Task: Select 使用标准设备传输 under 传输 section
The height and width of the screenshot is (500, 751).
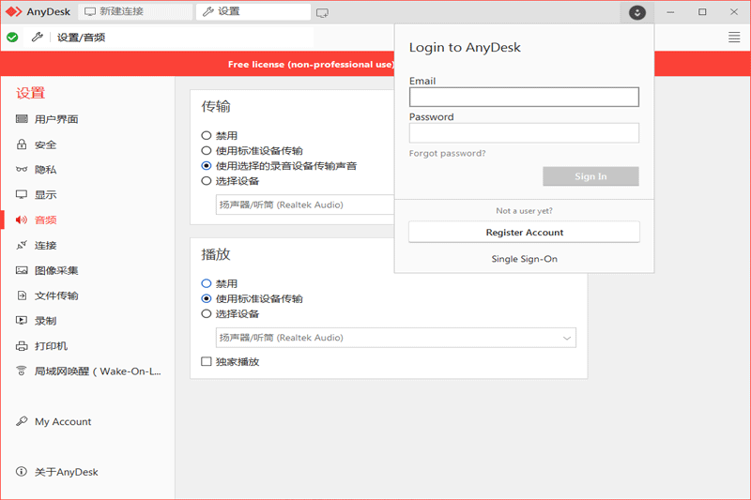Action: pyautogui.click(x=207, y=151)
